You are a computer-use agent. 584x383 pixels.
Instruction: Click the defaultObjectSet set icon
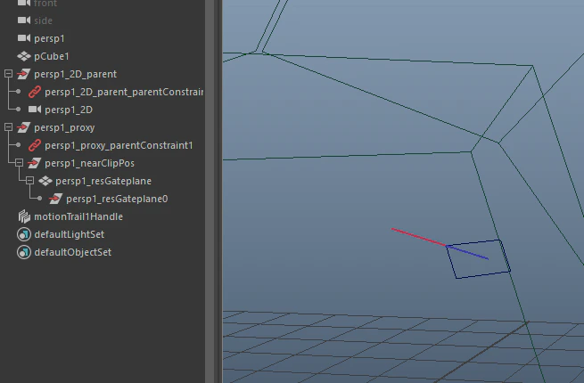point(24,252)
